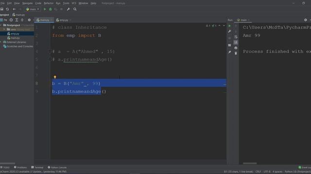Expand the venv folder node
Viewport: 311px width, 174px height.
4,29
